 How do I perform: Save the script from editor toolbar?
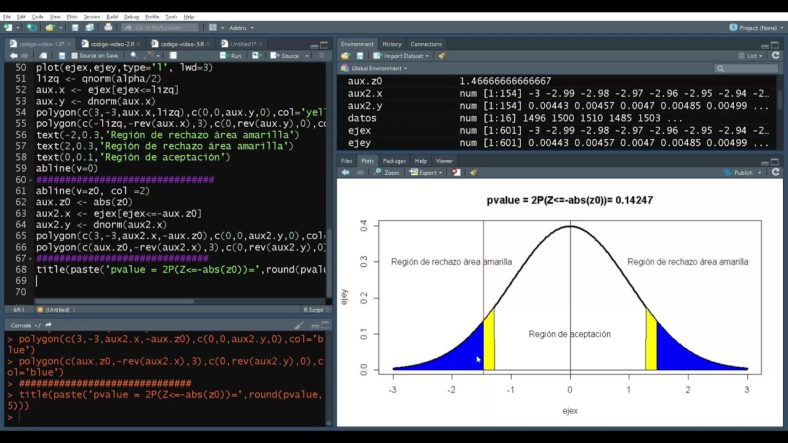pos(62,56)
